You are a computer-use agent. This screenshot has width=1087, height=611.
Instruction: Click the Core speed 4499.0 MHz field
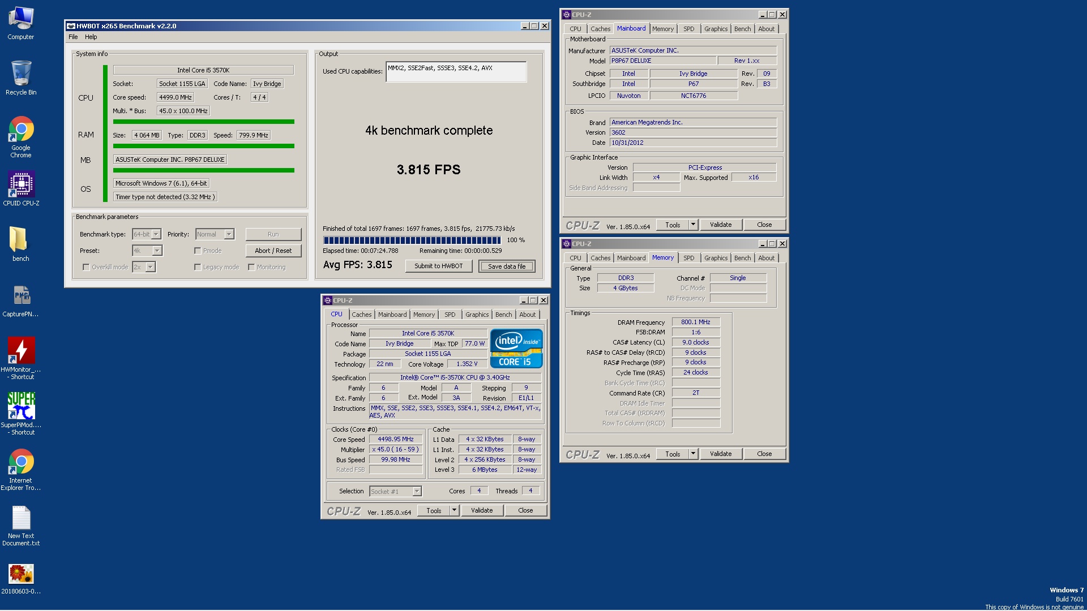175,97
